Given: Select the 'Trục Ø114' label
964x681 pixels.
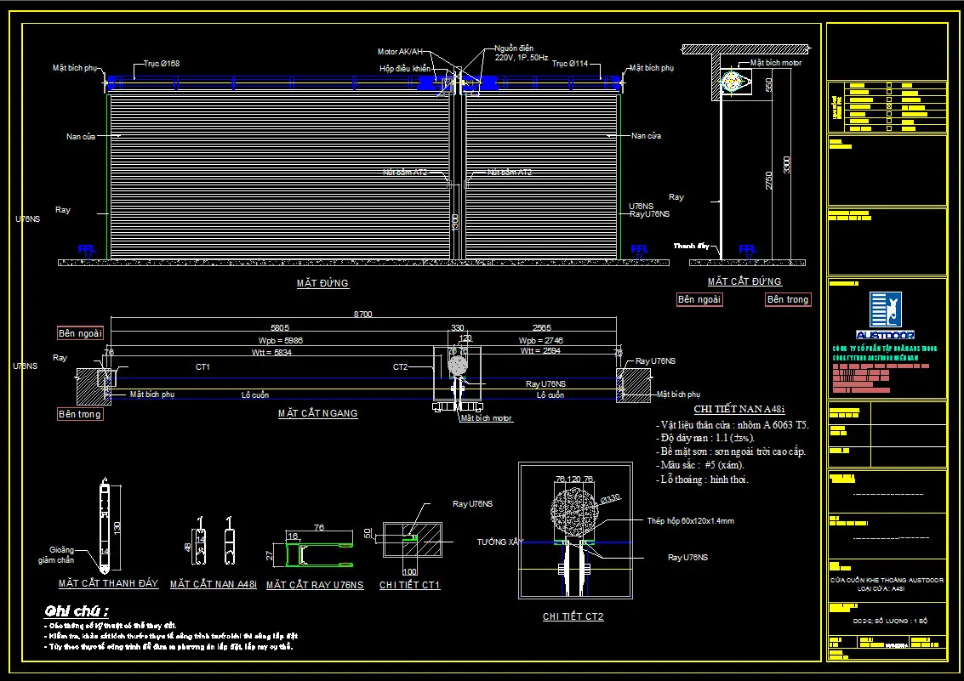Looking at the screenshot, I should coord(570,63).
